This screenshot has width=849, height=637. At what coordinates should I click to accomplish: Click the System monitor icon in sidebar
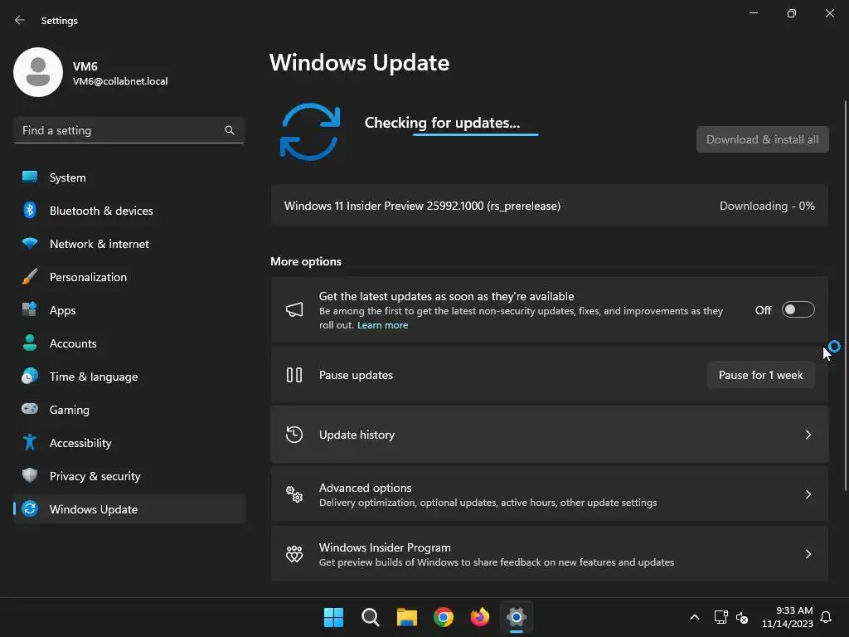[30, 177]
